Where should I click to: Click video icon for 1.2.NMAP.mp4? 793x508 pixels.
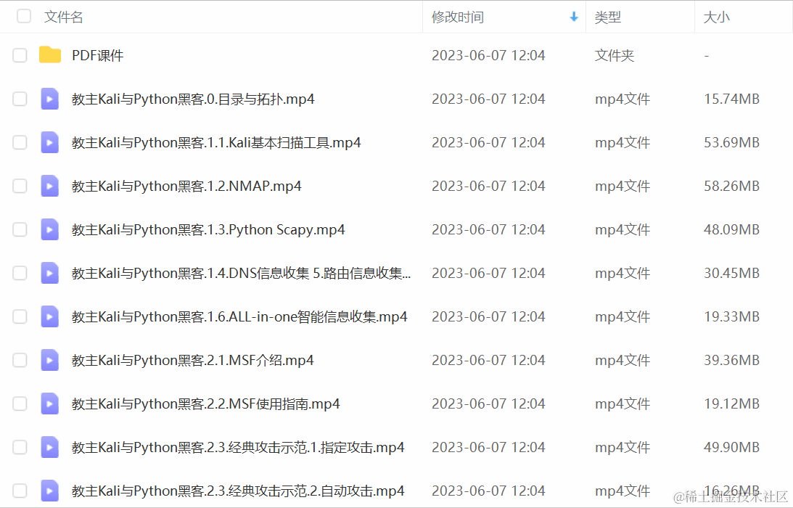pos(49,186)
